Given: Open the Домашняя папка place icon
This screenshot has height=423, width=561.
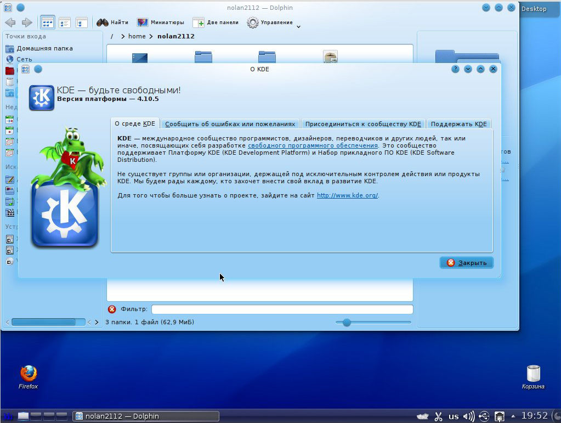Looking at the screenshot, I should (x=10, y=48).
